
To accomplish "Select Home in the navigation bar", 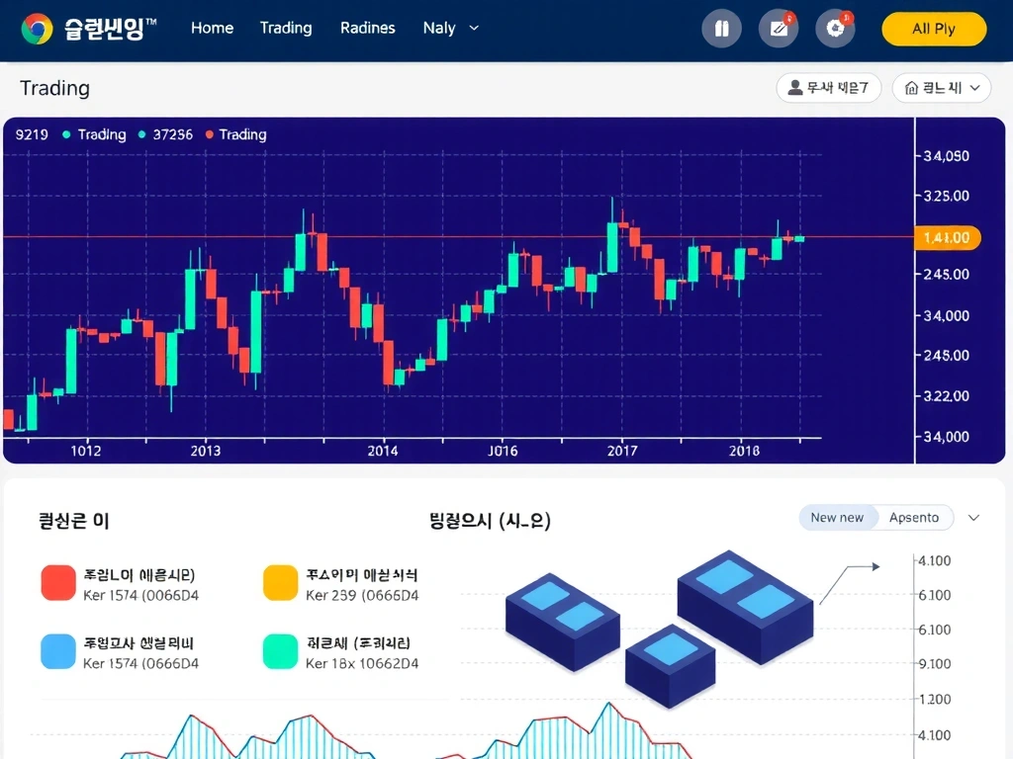I will pyautogui.click(x=212, y=29).
